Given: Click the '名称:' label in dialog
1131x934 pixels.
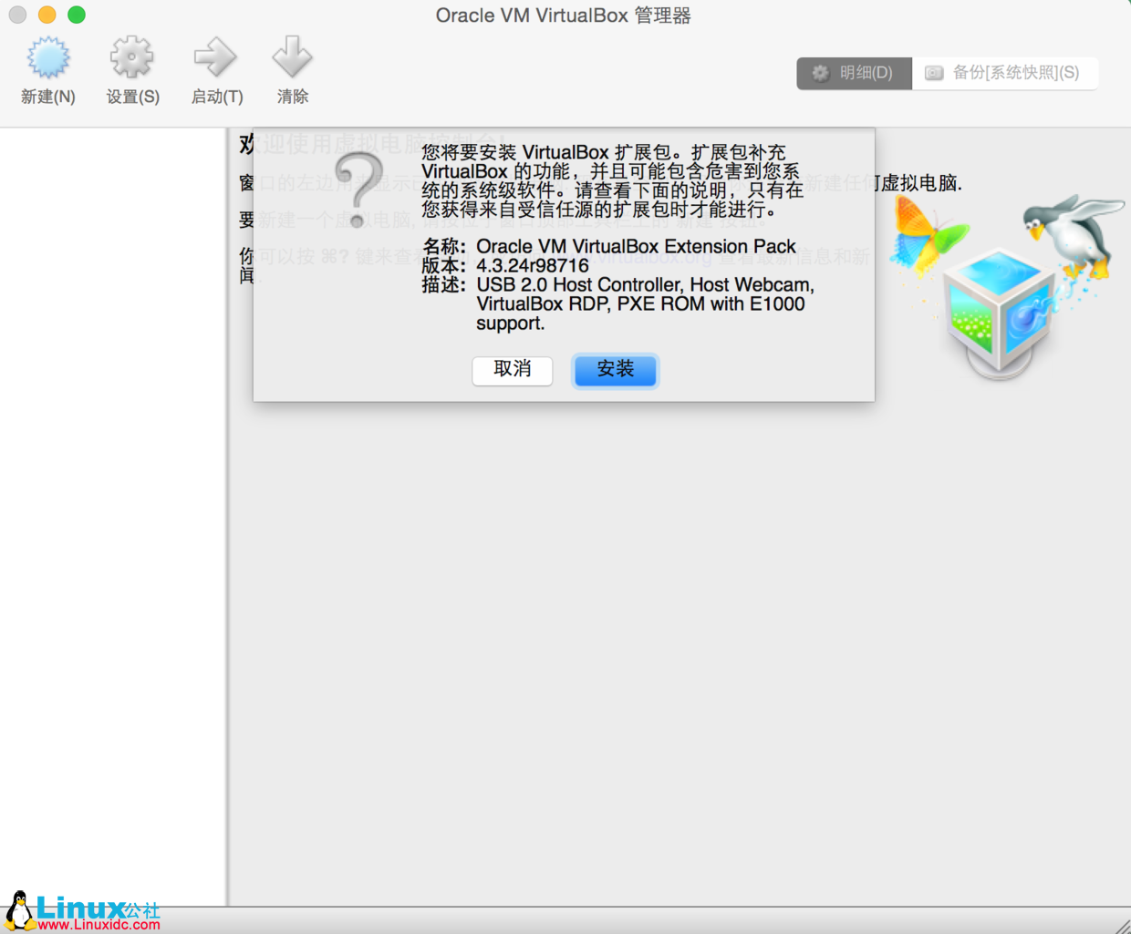Looking at the screenshot, I should 445,246.
